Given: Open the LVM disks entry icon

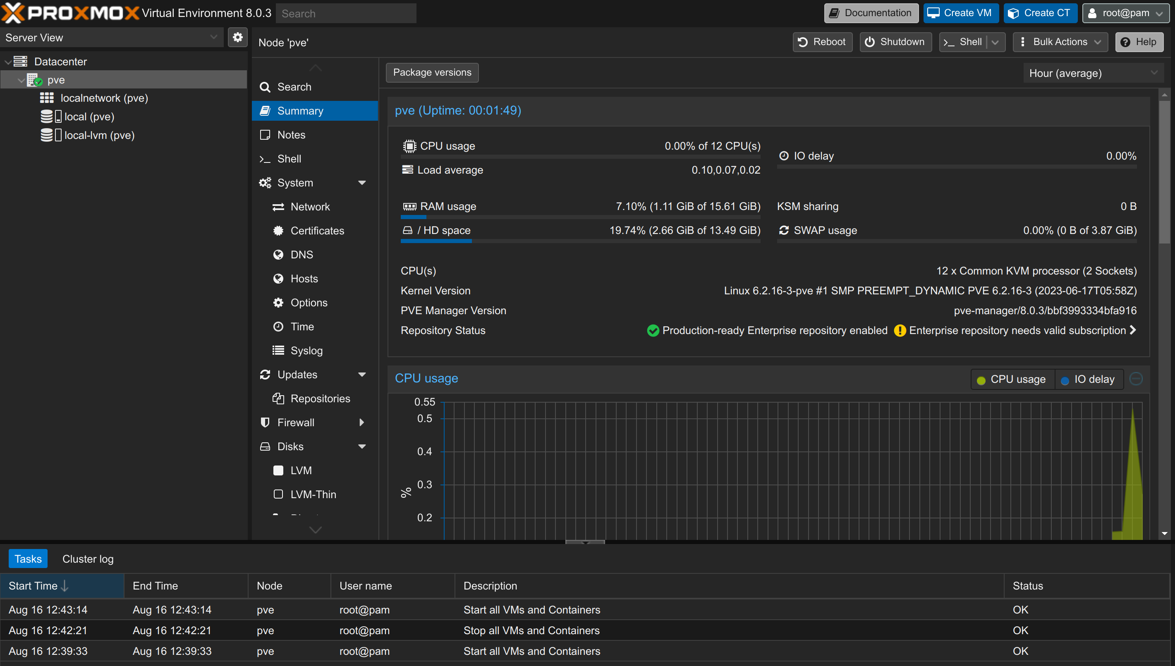Looking at the screenshot, I should point(278,470).
